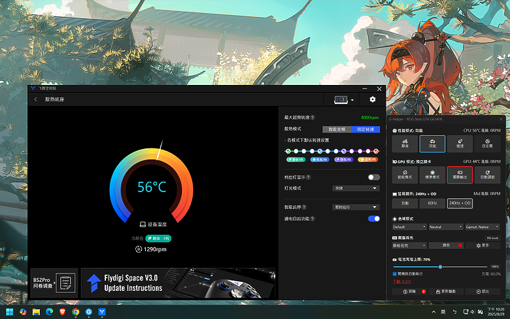
Task: Open the BS2Pro 问卷调查 survey card
Action: point(54,283)
